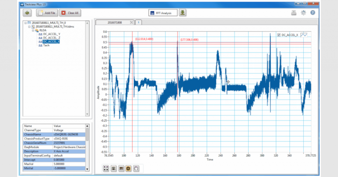Select the ChassisName property row

[54, 134]
